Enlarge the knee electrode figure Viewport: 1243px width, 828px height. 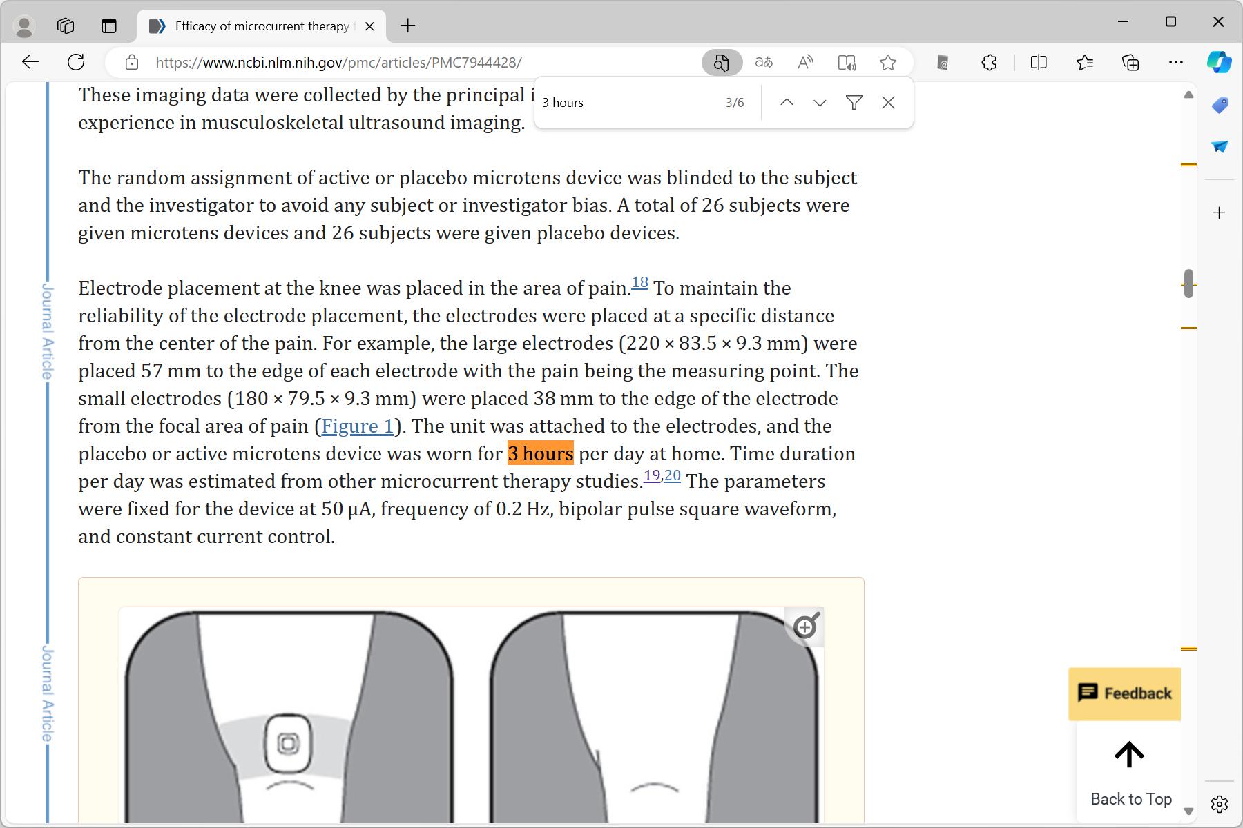(804, 627)
